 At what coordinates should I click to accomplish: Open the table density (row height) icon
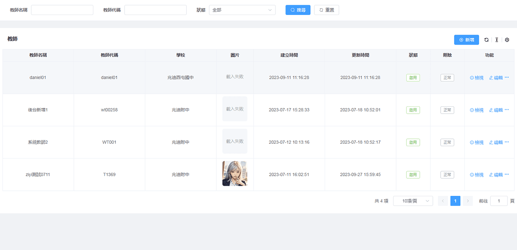coord(497,40)
